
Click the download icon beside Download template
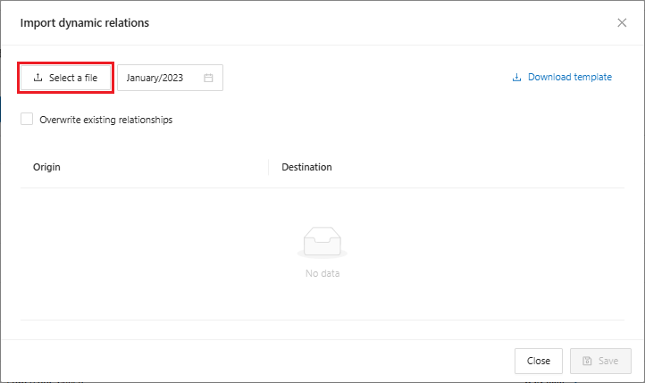click(x=516, y=78)
